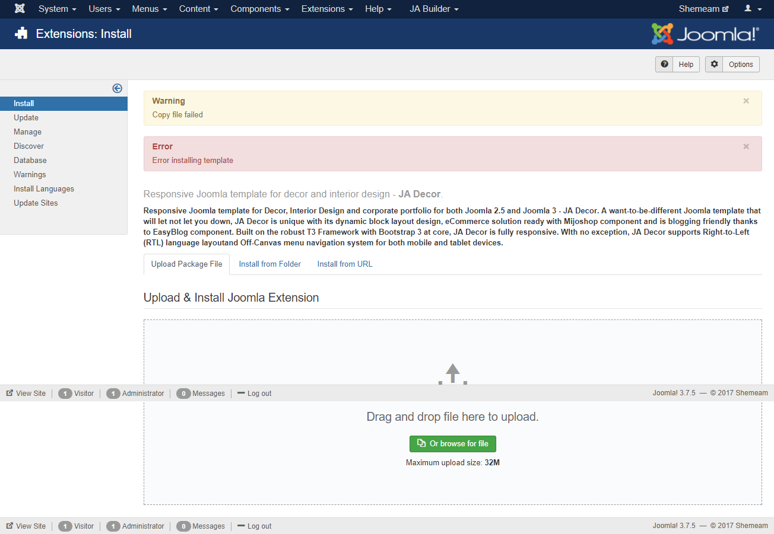The height and width of the screenshot is (534, 774).
Task: Click the 'Error installing template' message text
Action: (193, 161)
